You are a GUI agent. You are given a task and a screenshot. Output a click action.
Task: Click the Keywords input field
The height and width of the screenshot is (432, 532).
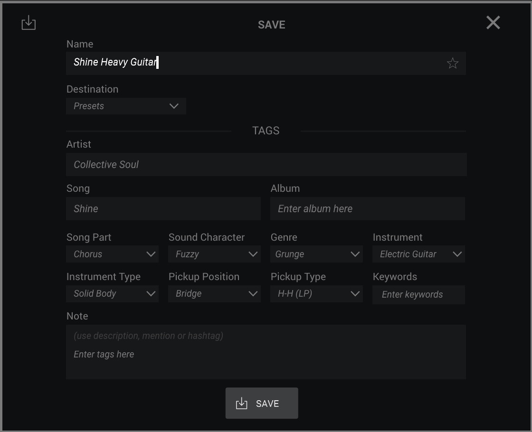(418, 295)
